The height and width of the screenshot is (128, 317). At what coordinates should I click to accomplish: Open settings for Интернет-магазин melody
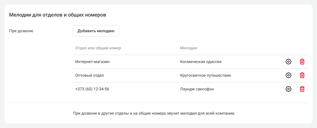click(288, 62)
